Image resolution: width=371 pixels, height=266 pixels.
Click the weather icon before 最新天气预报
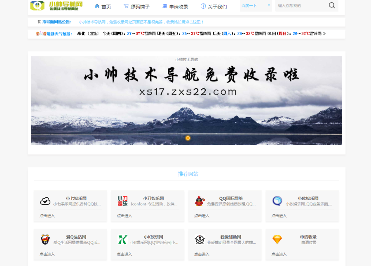tap(41, 34)
